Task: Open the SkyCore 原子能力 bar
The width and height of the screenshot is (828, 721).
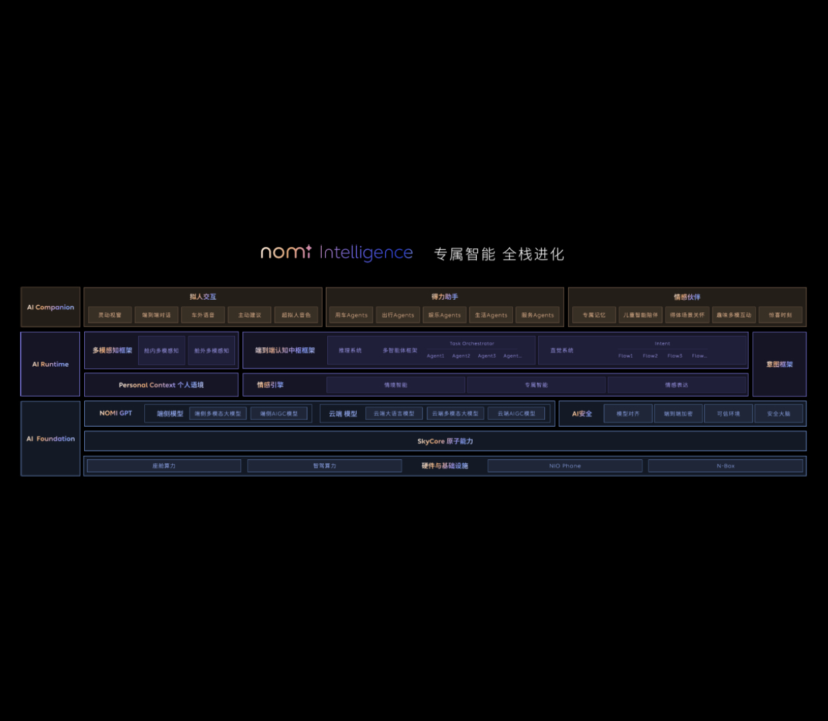Action: click(445, 441)
